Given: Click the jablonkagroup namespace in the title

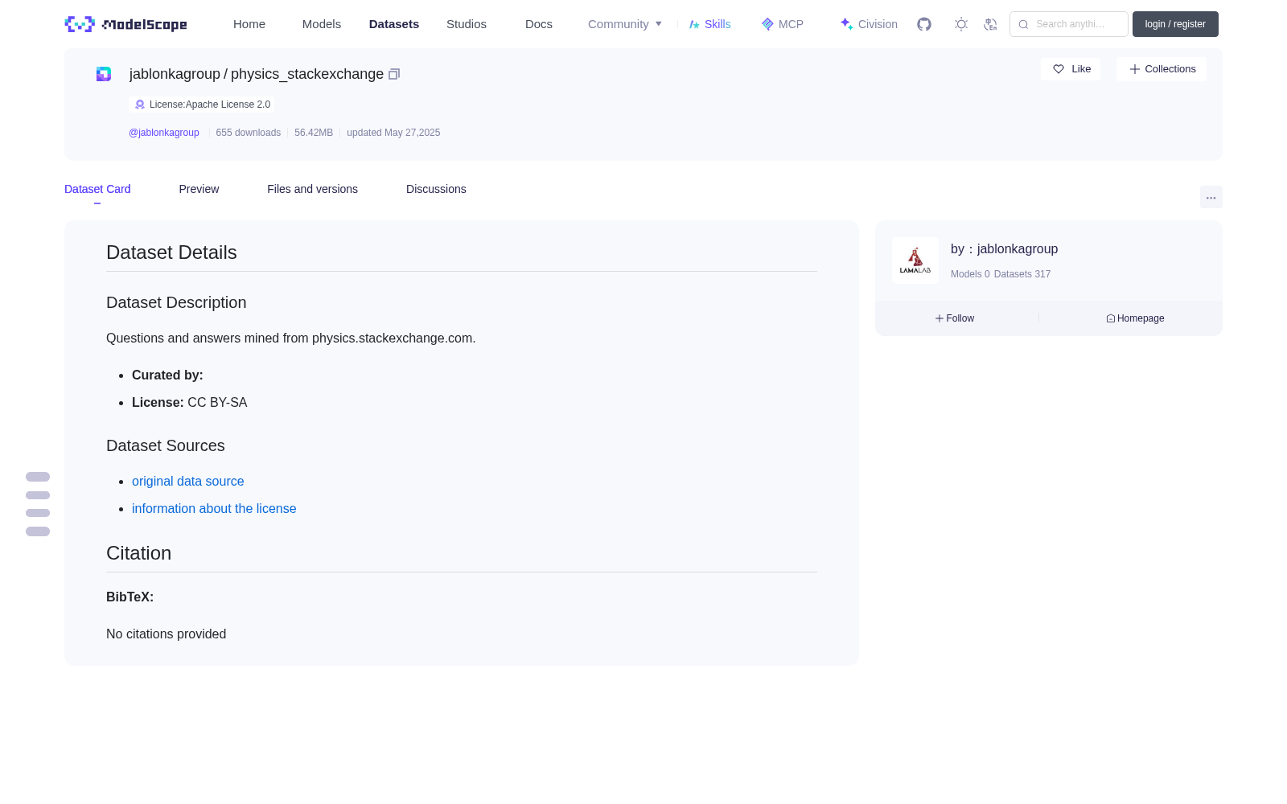Looking at the screenshot, I should click(175, 74).
